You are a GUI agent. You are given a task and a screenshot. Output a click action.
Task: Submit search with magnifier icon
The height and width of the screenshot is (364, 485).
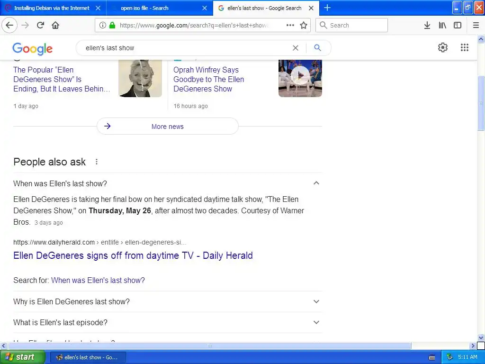click(317, 48)
